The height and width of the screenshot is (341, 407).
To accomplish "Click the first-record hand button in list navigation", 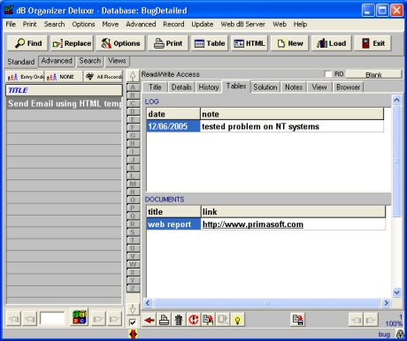I will 13,319.
